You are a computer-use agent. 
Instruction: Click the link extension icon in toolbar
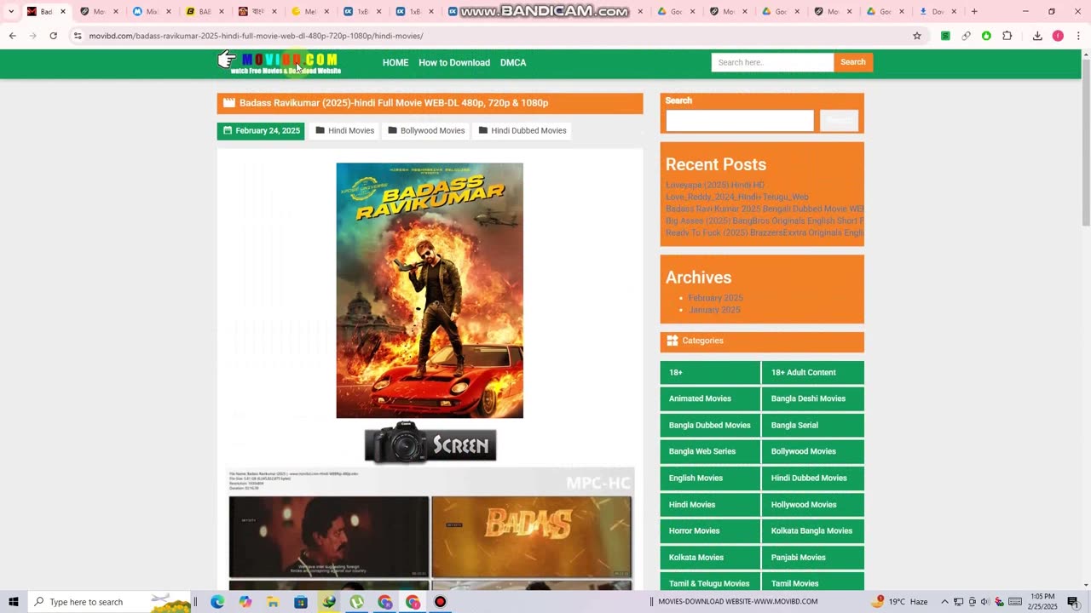tap(966, 36)
